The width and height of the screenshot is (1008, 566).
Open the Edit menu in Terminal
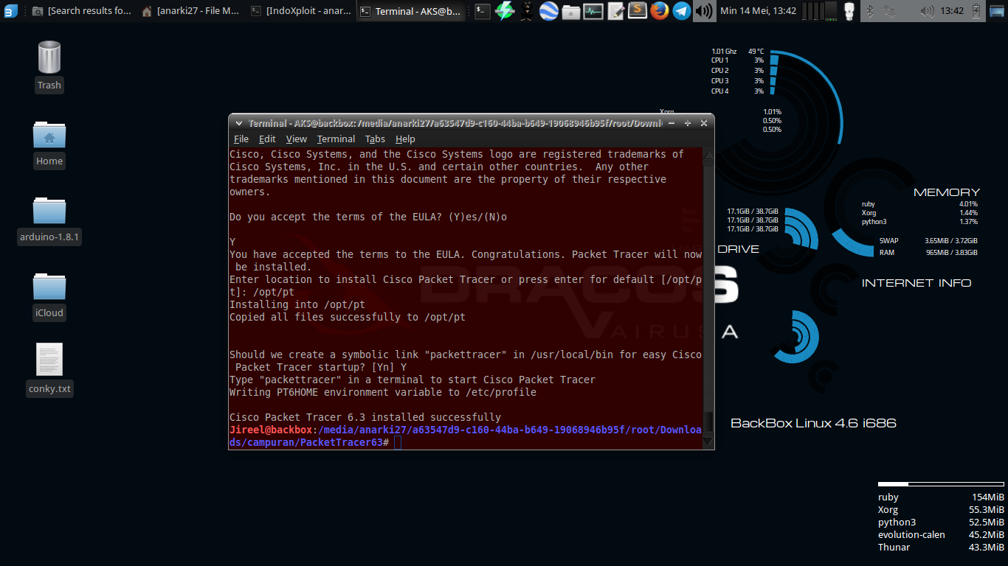click(x=267, y=139)
